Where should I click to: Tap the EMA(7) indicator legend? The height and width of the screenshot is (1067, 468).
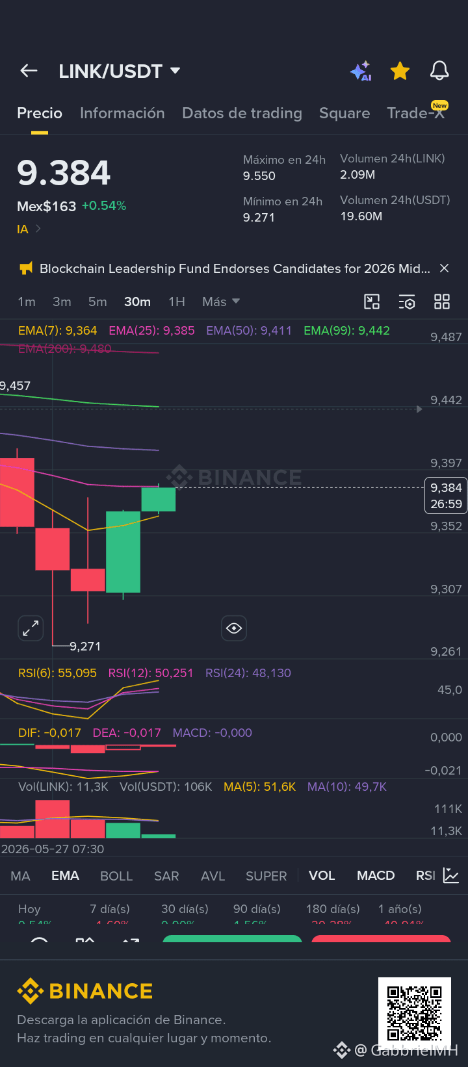pos(57,331)
